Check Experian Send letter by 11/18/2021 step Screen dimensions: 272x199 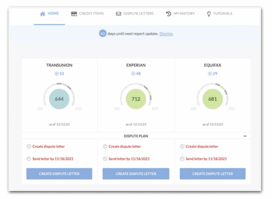[105, 159]
